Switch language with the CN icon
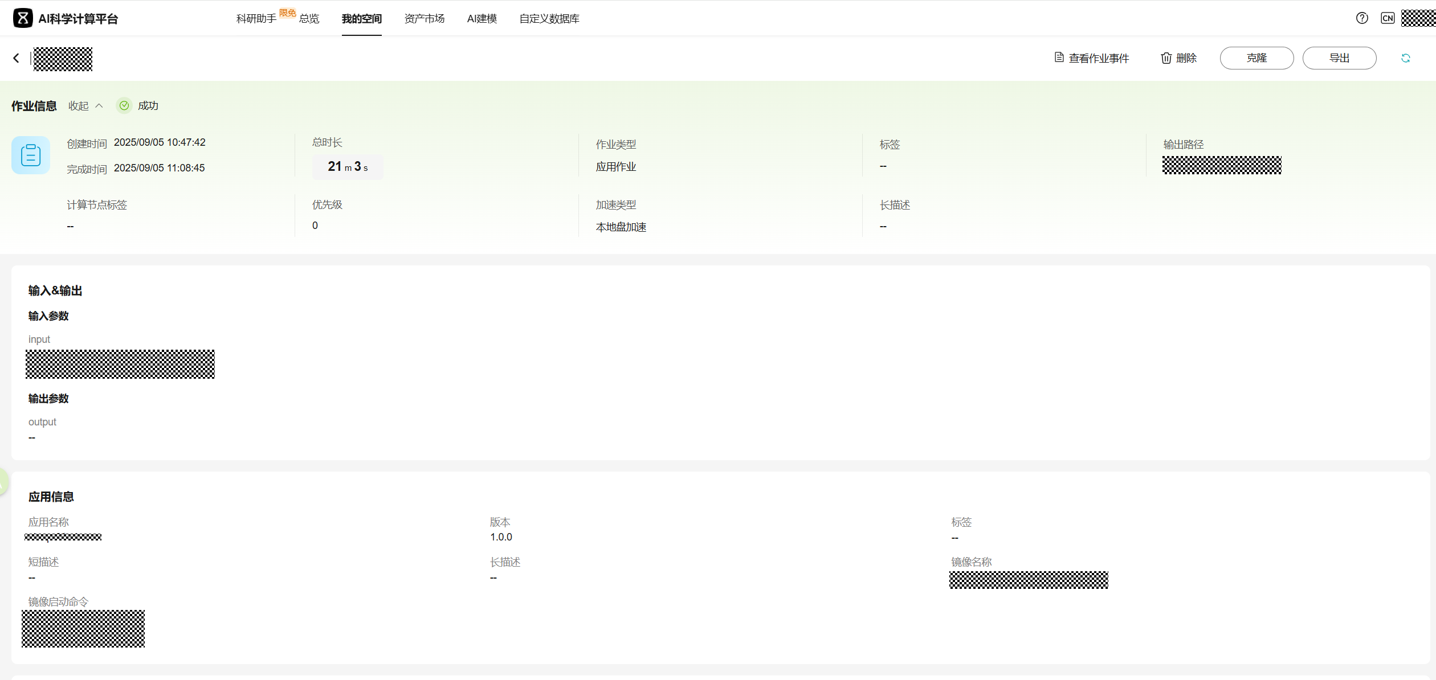1436x680 pixels. (x=1388, y=18)
